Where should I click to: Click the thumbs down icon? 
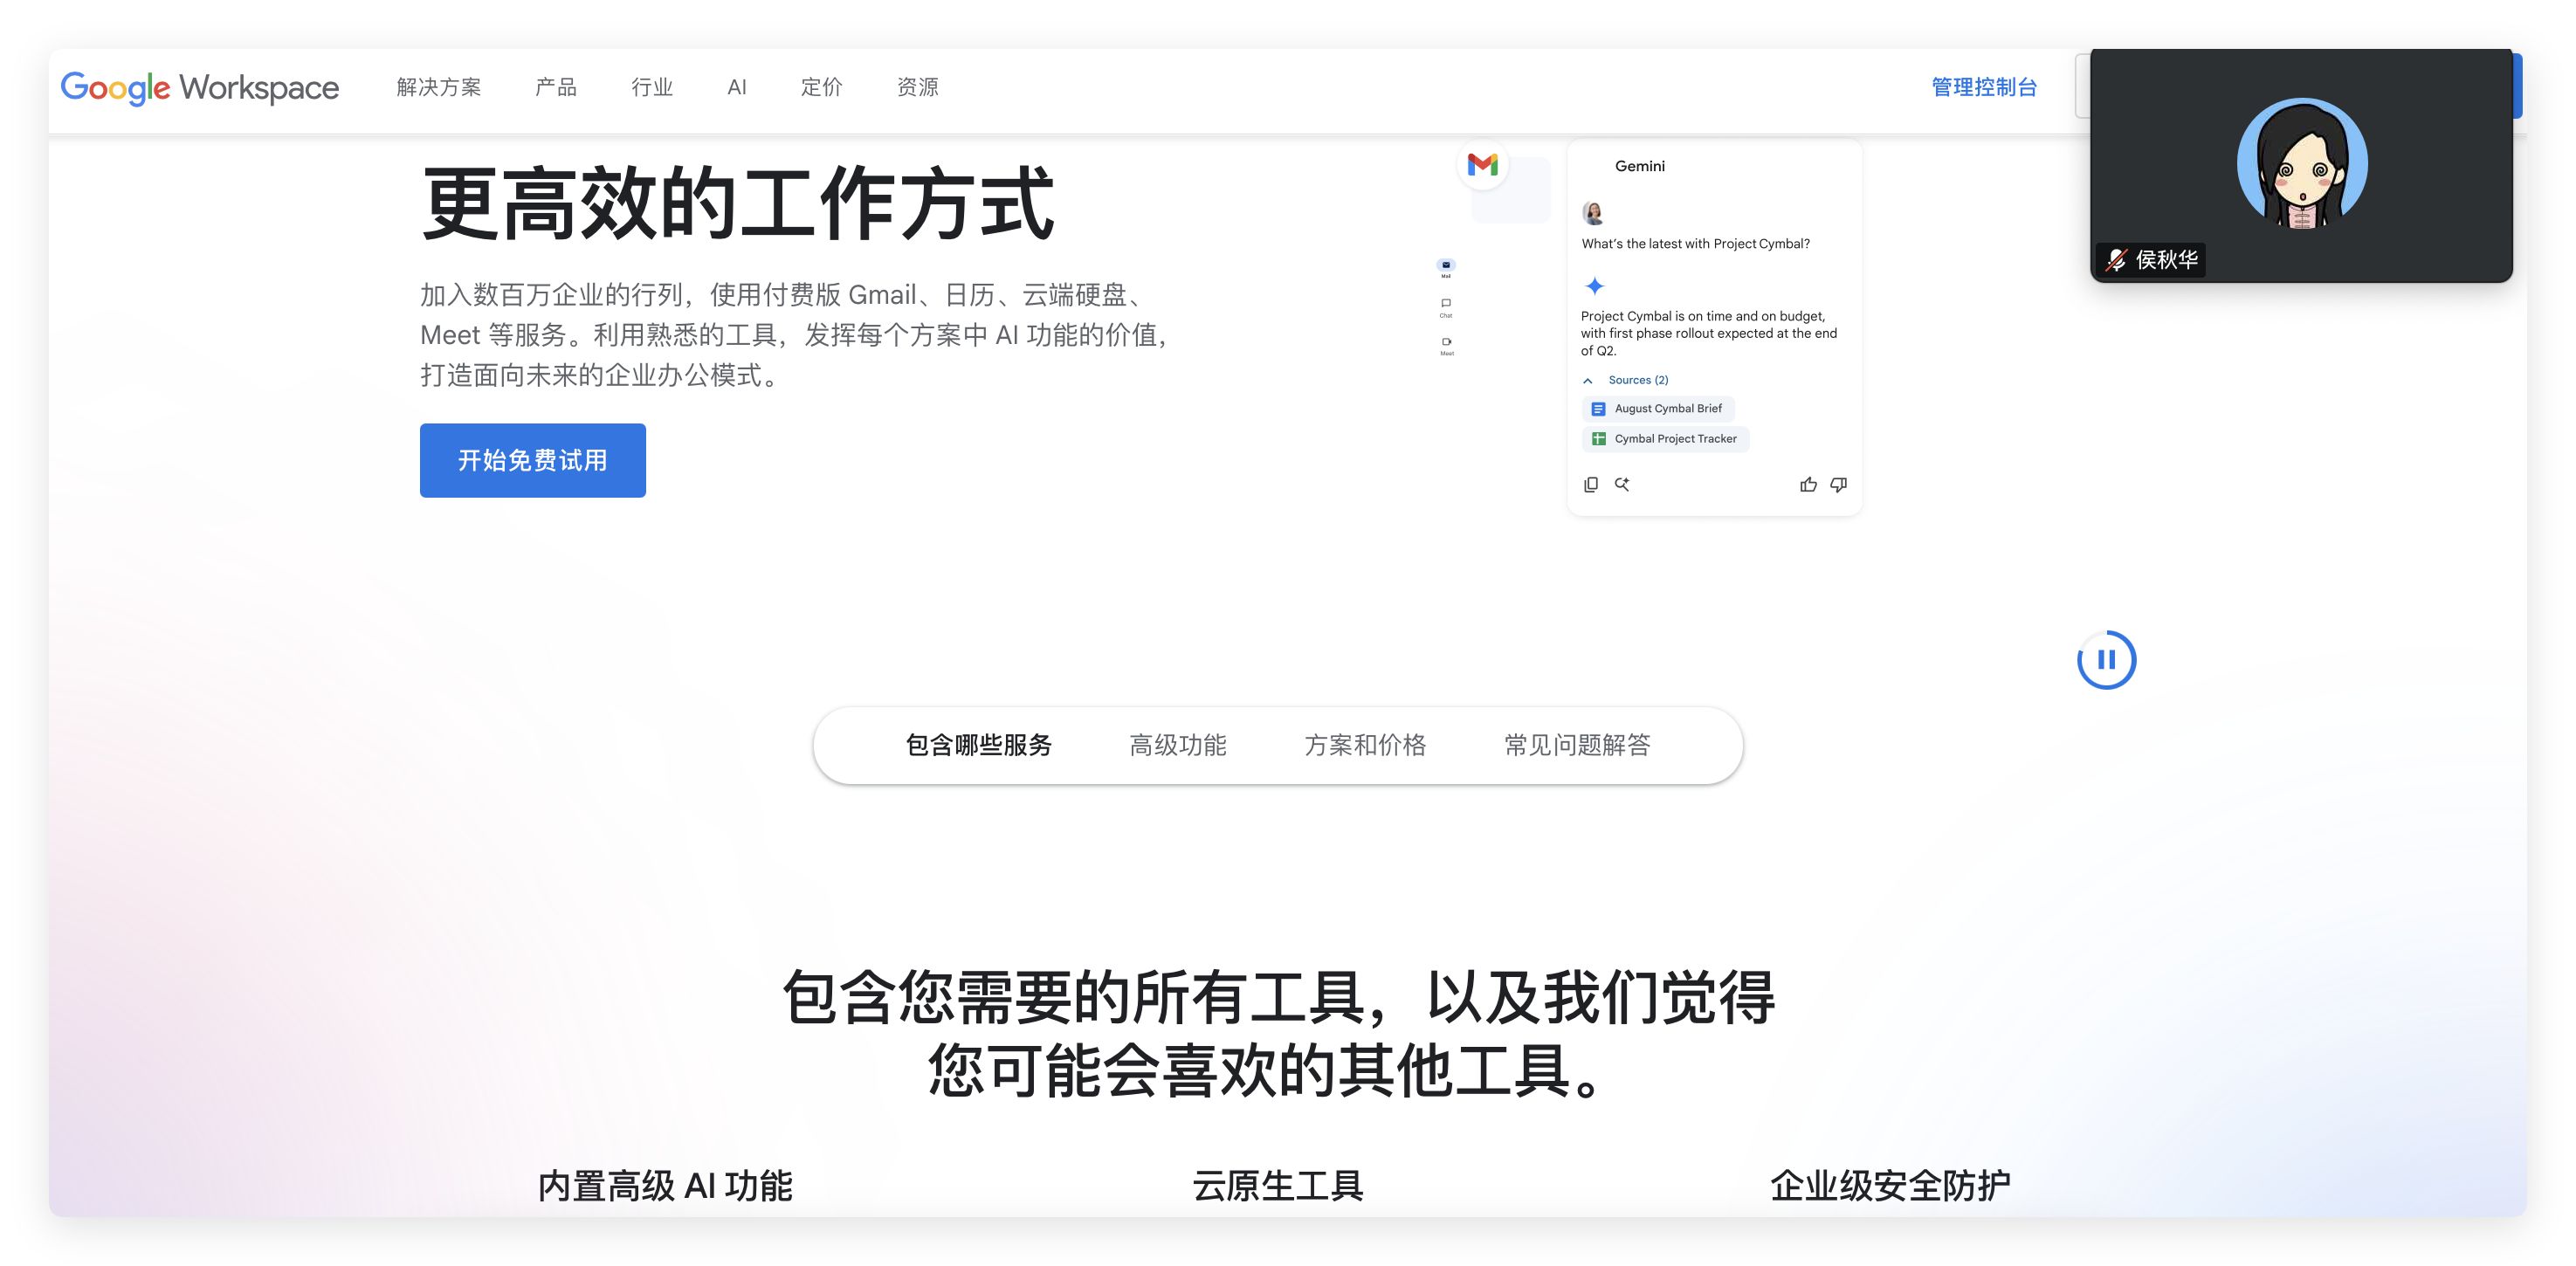click(1838, 485)
